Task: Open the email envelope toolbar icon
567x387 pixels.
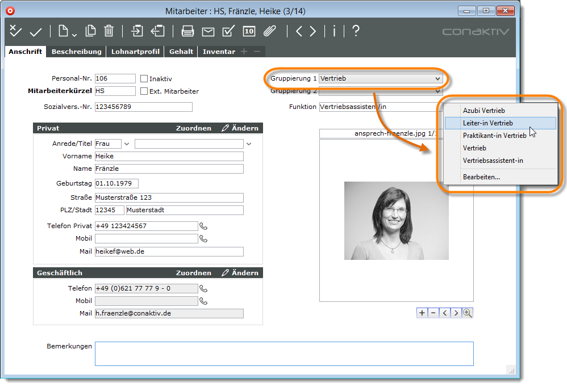Action: pyautogui.click(x=209, y=32)
